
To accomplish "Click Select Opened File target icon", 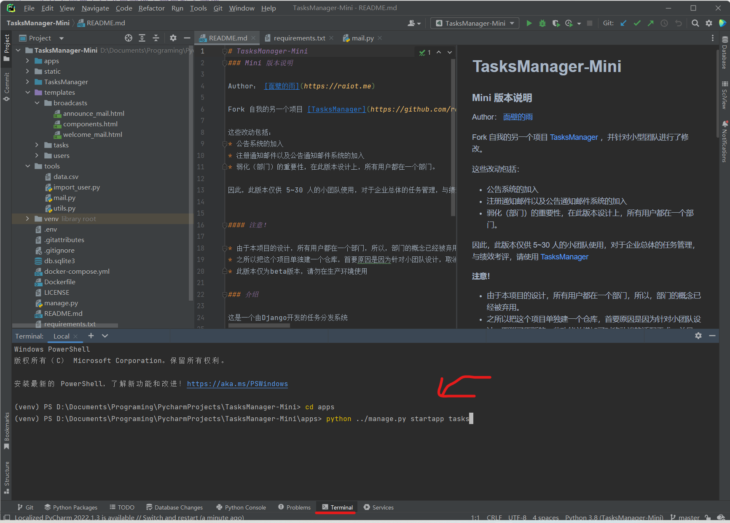I will click(x=129, y=38).
